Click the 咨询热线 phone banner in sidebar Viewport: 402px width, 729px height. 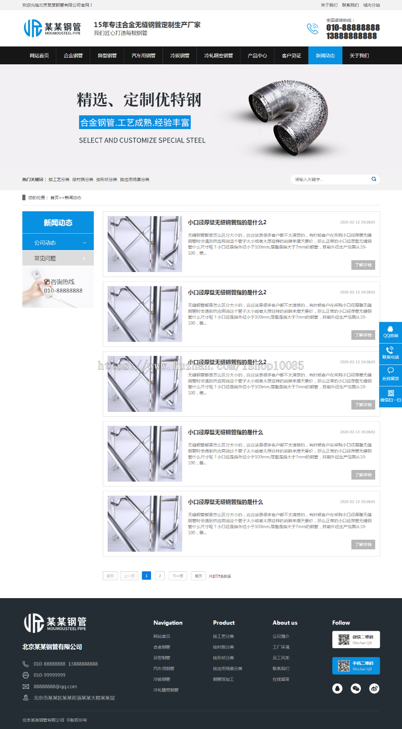point(58,287)
